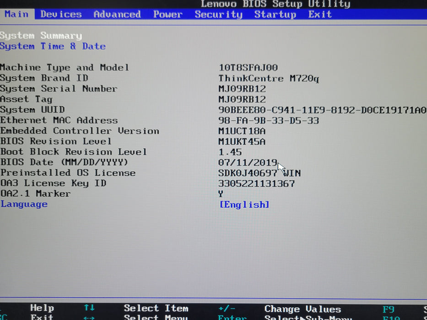427x320 pixels.
Task: Open the Exit tab
Action: point(320,15)
